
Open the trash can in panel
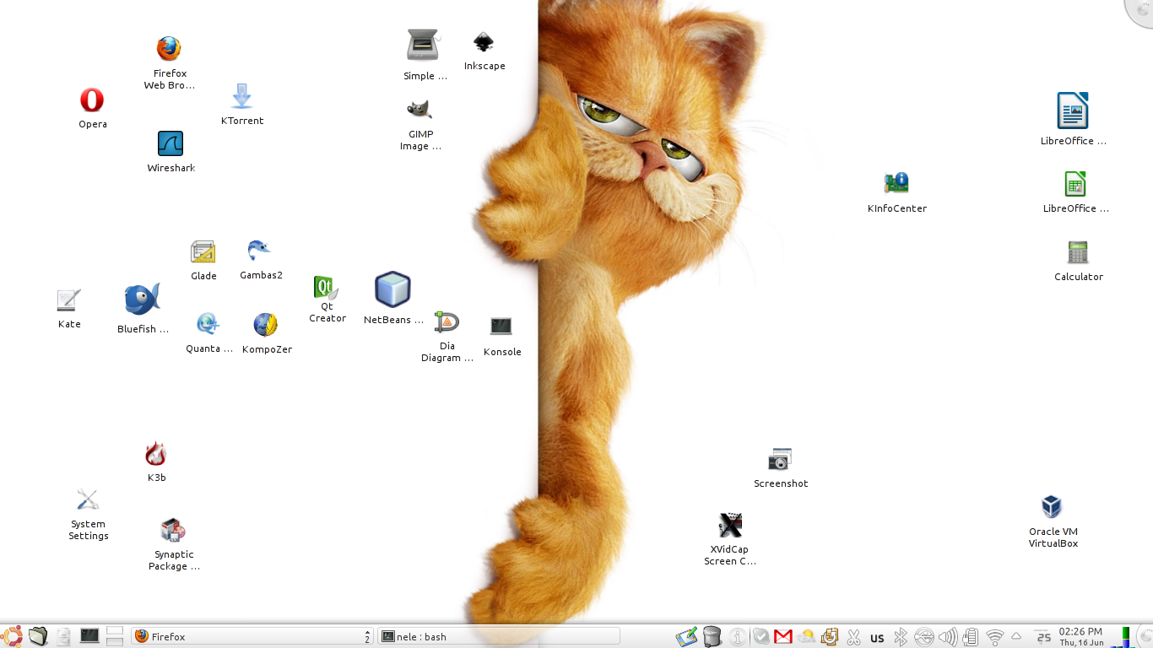click(712, 636)
